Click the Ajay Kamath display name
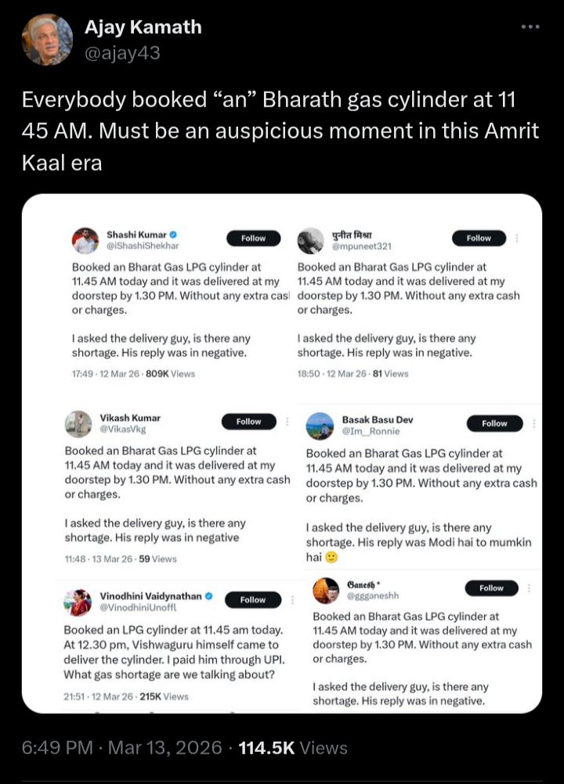 pos(143,27)
